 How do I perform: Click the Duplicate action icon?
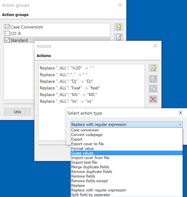[153, 89]
